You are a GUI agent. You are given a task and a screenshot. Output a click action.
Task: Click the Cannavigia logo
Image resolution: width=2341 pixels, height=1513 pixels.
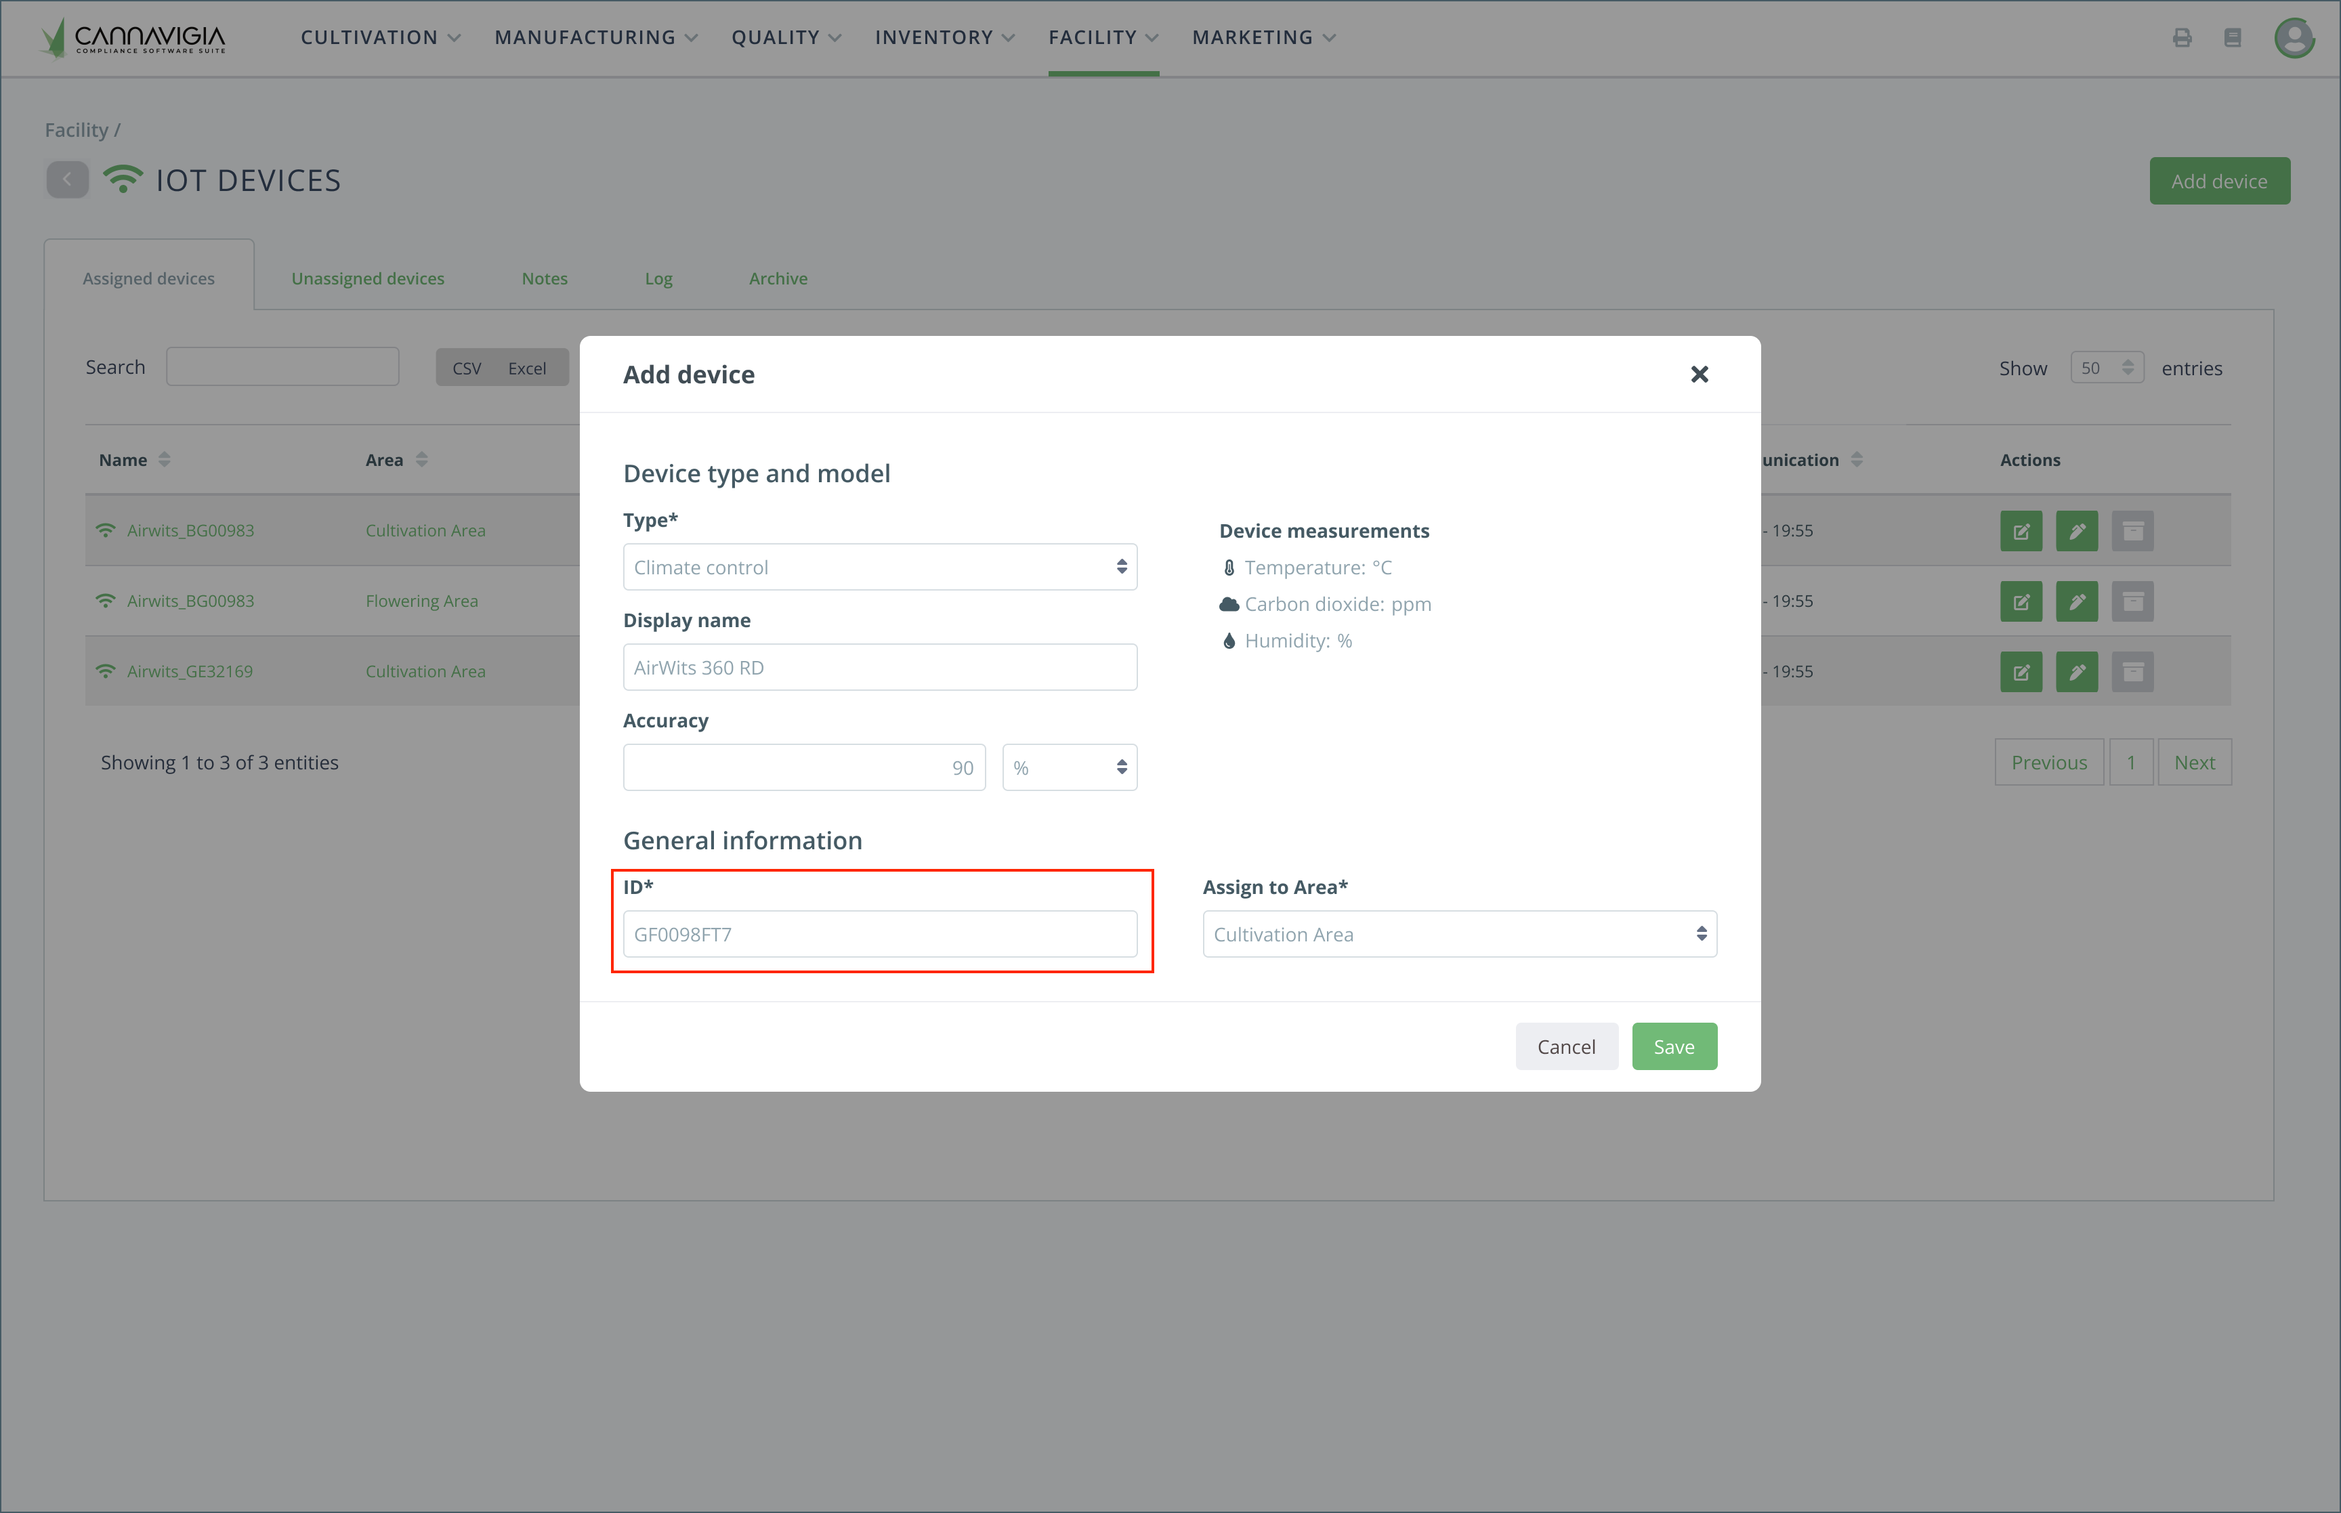pos(133,37)
